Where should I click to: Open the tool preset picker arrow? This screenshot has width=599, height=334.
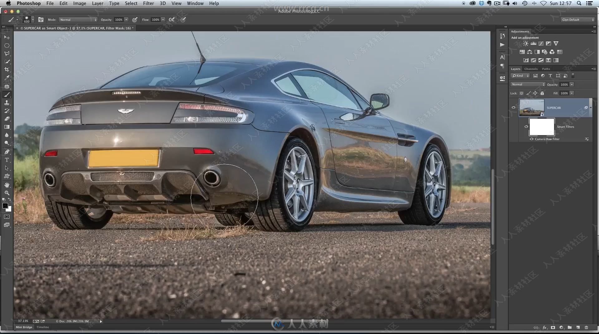17,20
